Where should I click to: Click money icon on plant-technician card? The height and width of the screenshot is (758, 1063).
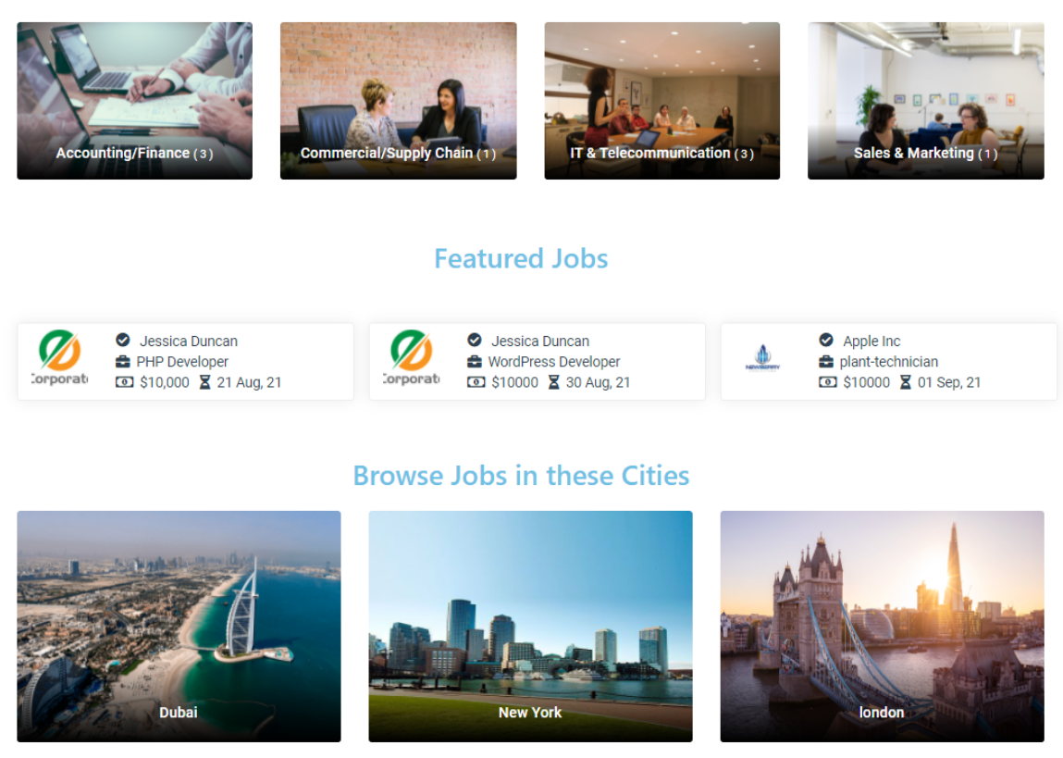point(828,381)
